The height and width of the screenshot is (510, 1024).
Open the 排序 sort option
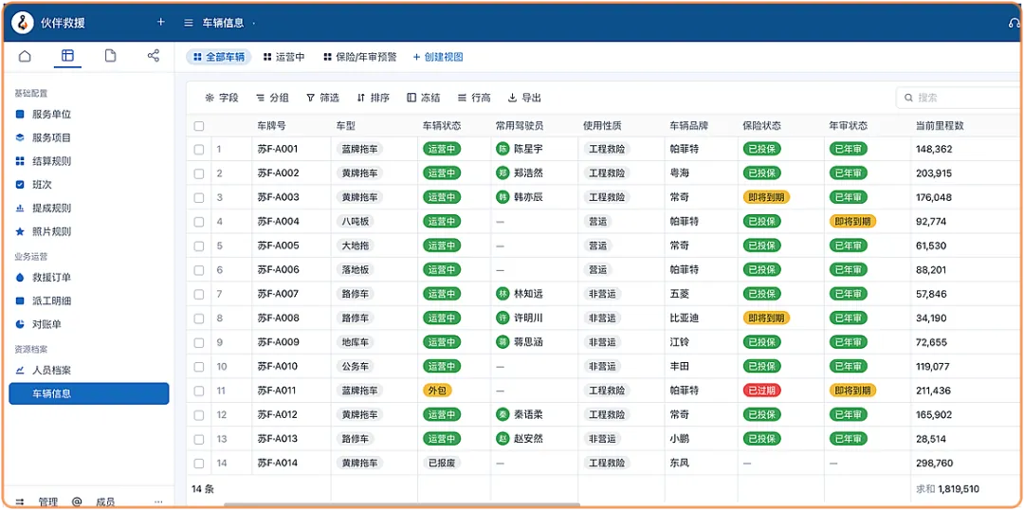(x=374, y=98)
